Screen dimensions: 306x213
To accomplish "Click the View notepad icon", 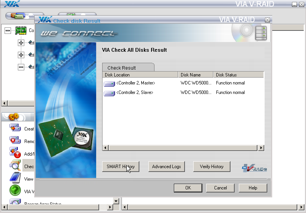I will click(x=15, y=178).
